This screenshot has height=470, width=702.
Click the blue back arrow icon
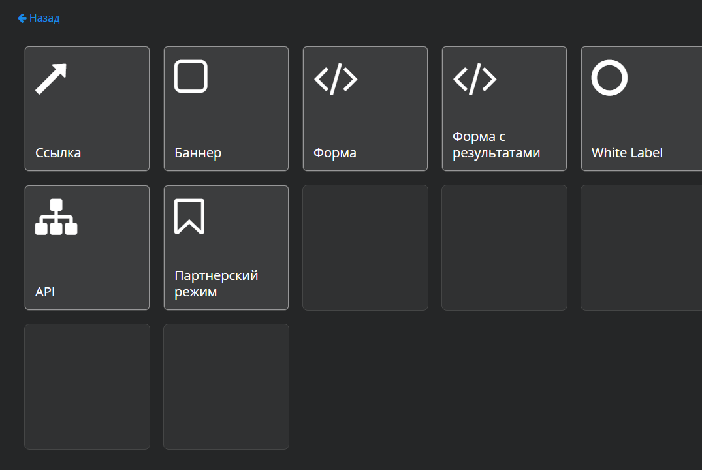coord(22,18)
